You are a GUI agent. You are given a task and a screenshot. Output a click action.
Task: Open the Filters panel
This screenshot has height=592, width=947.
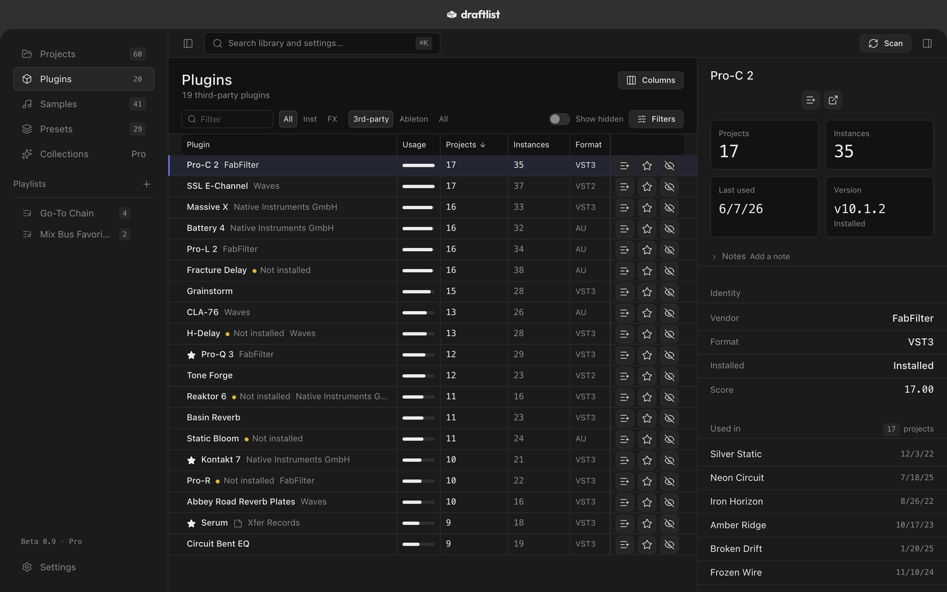tap(656, 119)
